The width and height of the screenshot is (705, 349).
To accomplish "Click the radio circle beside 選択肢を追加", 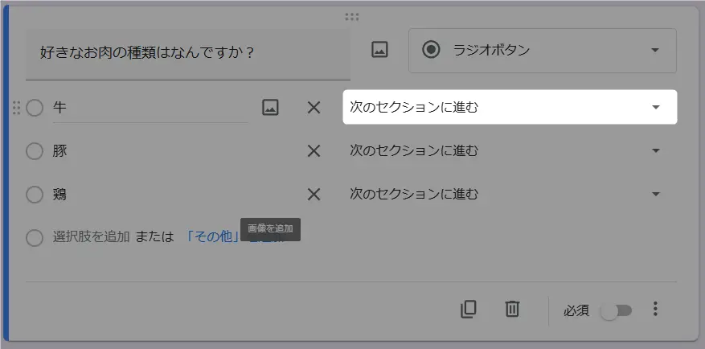I will tap(35, 238).
